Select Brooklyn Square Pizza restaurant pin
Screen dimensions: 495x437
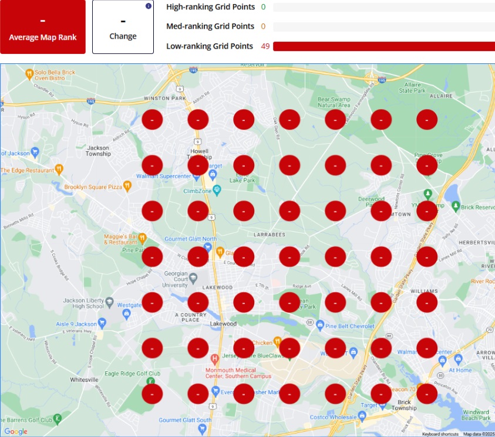pos(127,187)
